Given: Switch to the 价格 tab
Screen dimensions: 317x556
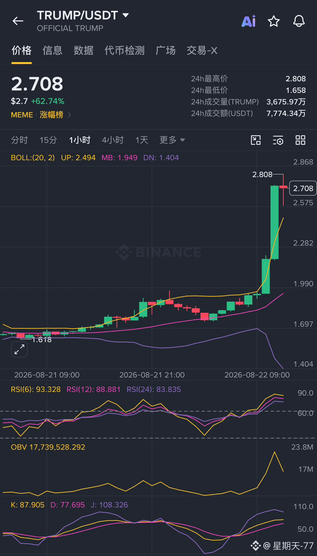Looking at the screenshot, I should 21,50.
